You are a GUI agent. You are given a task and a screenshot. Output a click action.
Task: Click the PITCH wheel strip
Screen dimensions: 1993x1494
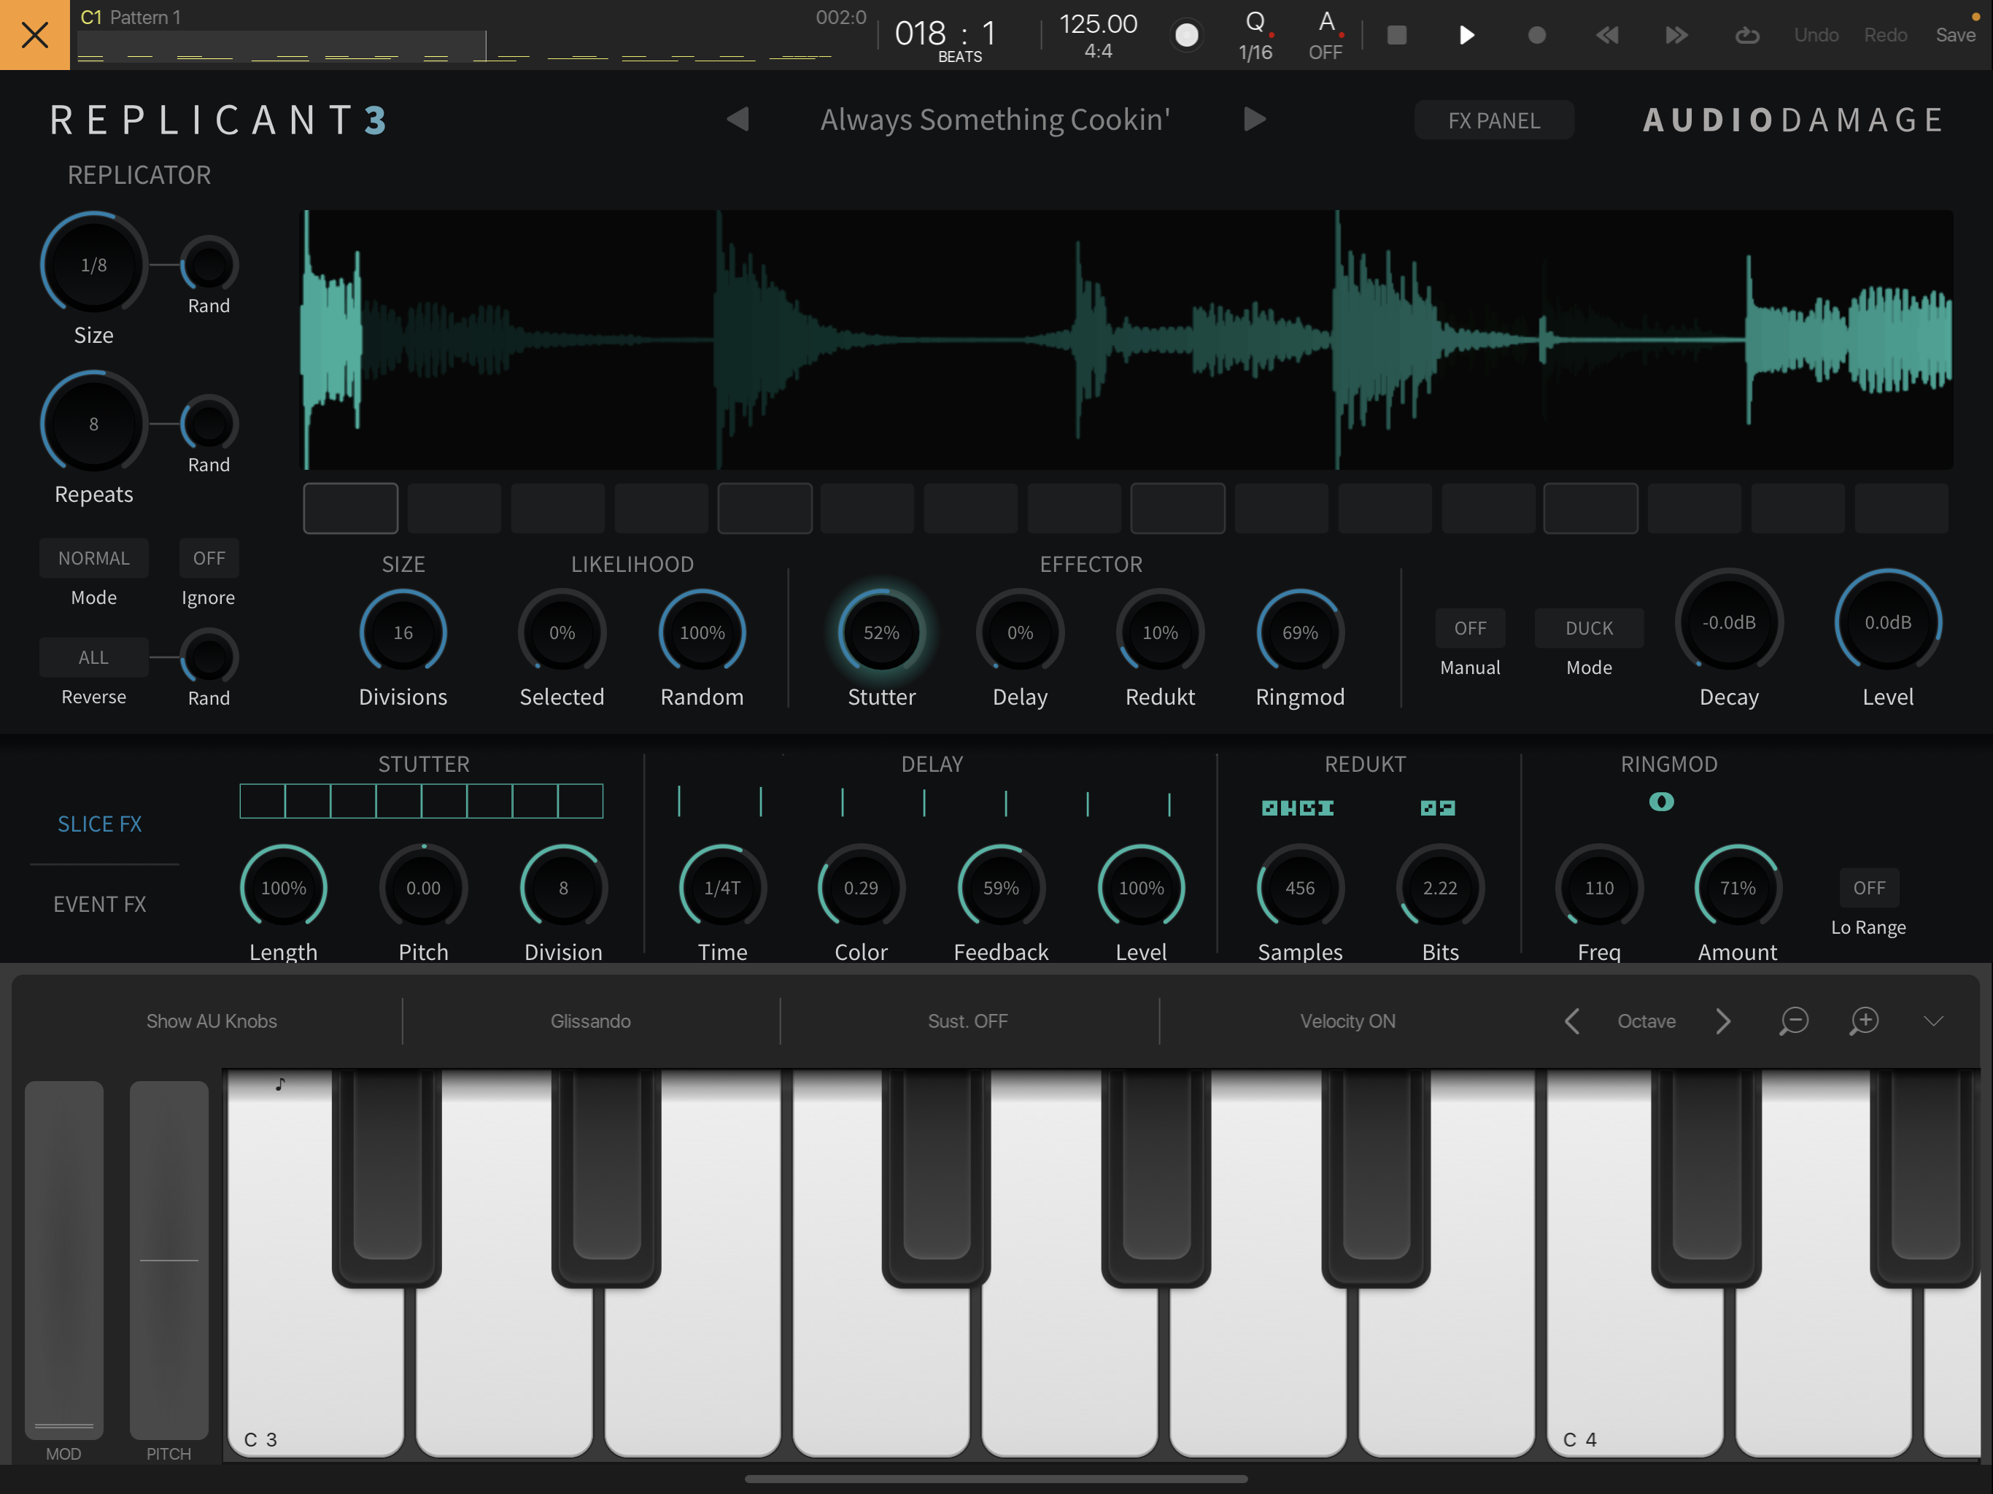(x=169, y=1260)
